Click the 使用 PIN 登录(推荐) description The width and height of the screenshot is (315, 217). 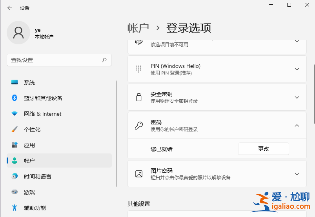171,73
